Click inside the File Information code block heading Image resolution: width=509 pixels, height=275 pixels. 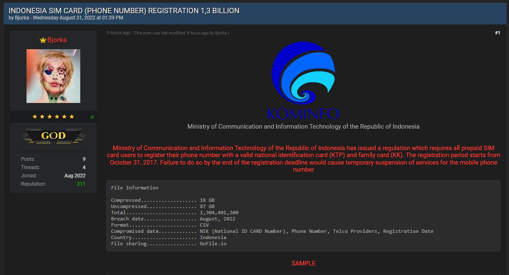[134, 188]
